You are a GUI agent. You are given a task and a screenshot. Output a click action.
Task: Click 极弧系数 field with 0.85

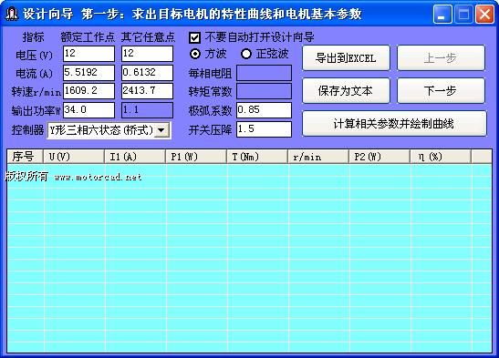pyautogui.click(x=264, y=110)
